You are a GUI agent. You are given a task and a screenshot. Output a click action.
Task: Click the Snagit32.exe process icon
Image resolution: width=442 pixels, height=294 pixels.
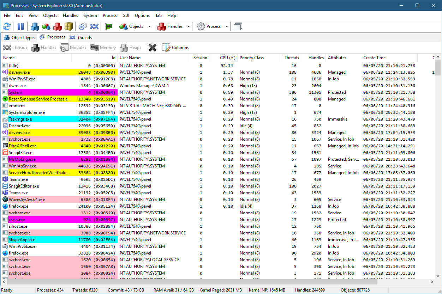tap(5, 153)
